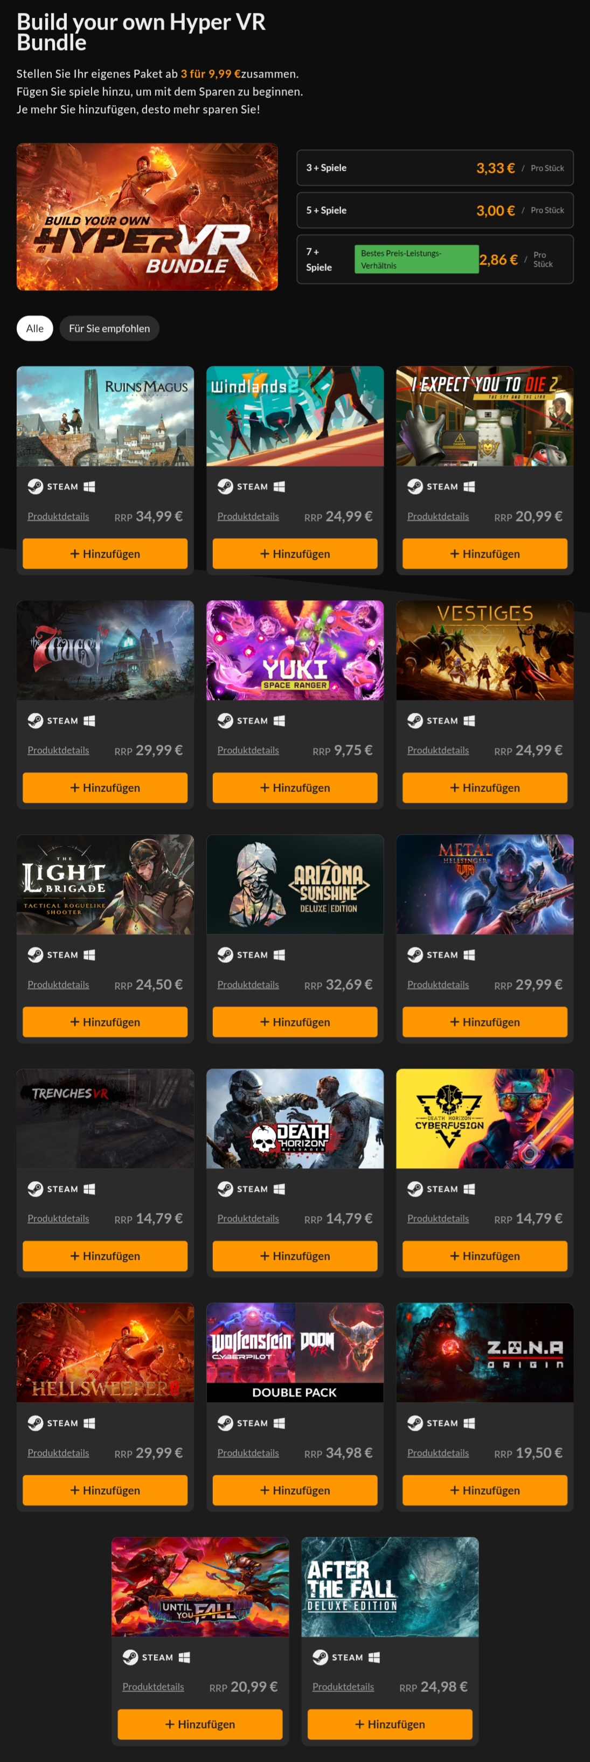
Task: Click the Steam icon on Arizona Sunshine card
Action: click(x=225, y=955)
